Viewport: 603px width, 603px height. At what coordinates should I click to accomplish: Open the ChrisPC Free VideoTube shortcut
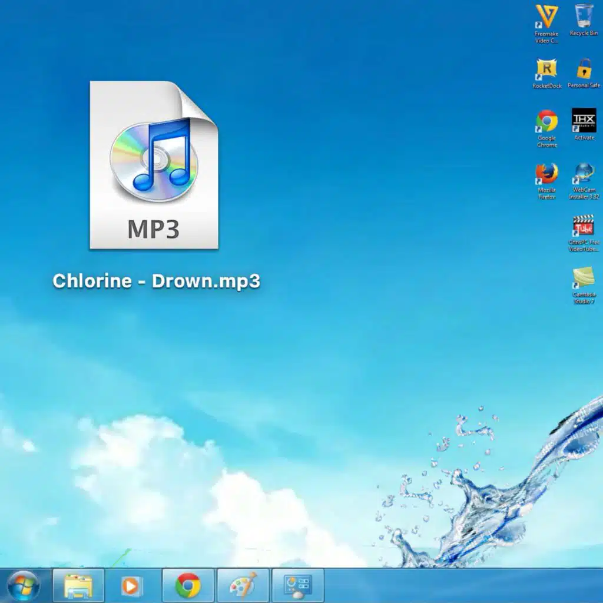click(x=584, y=227)
